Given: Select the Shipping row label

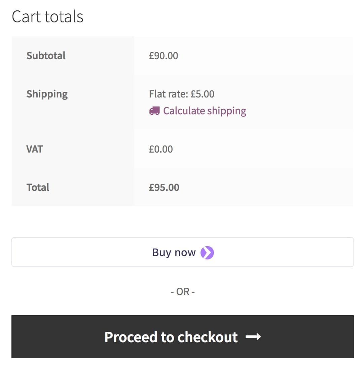Looking at the screenshot, I should 47,94.
